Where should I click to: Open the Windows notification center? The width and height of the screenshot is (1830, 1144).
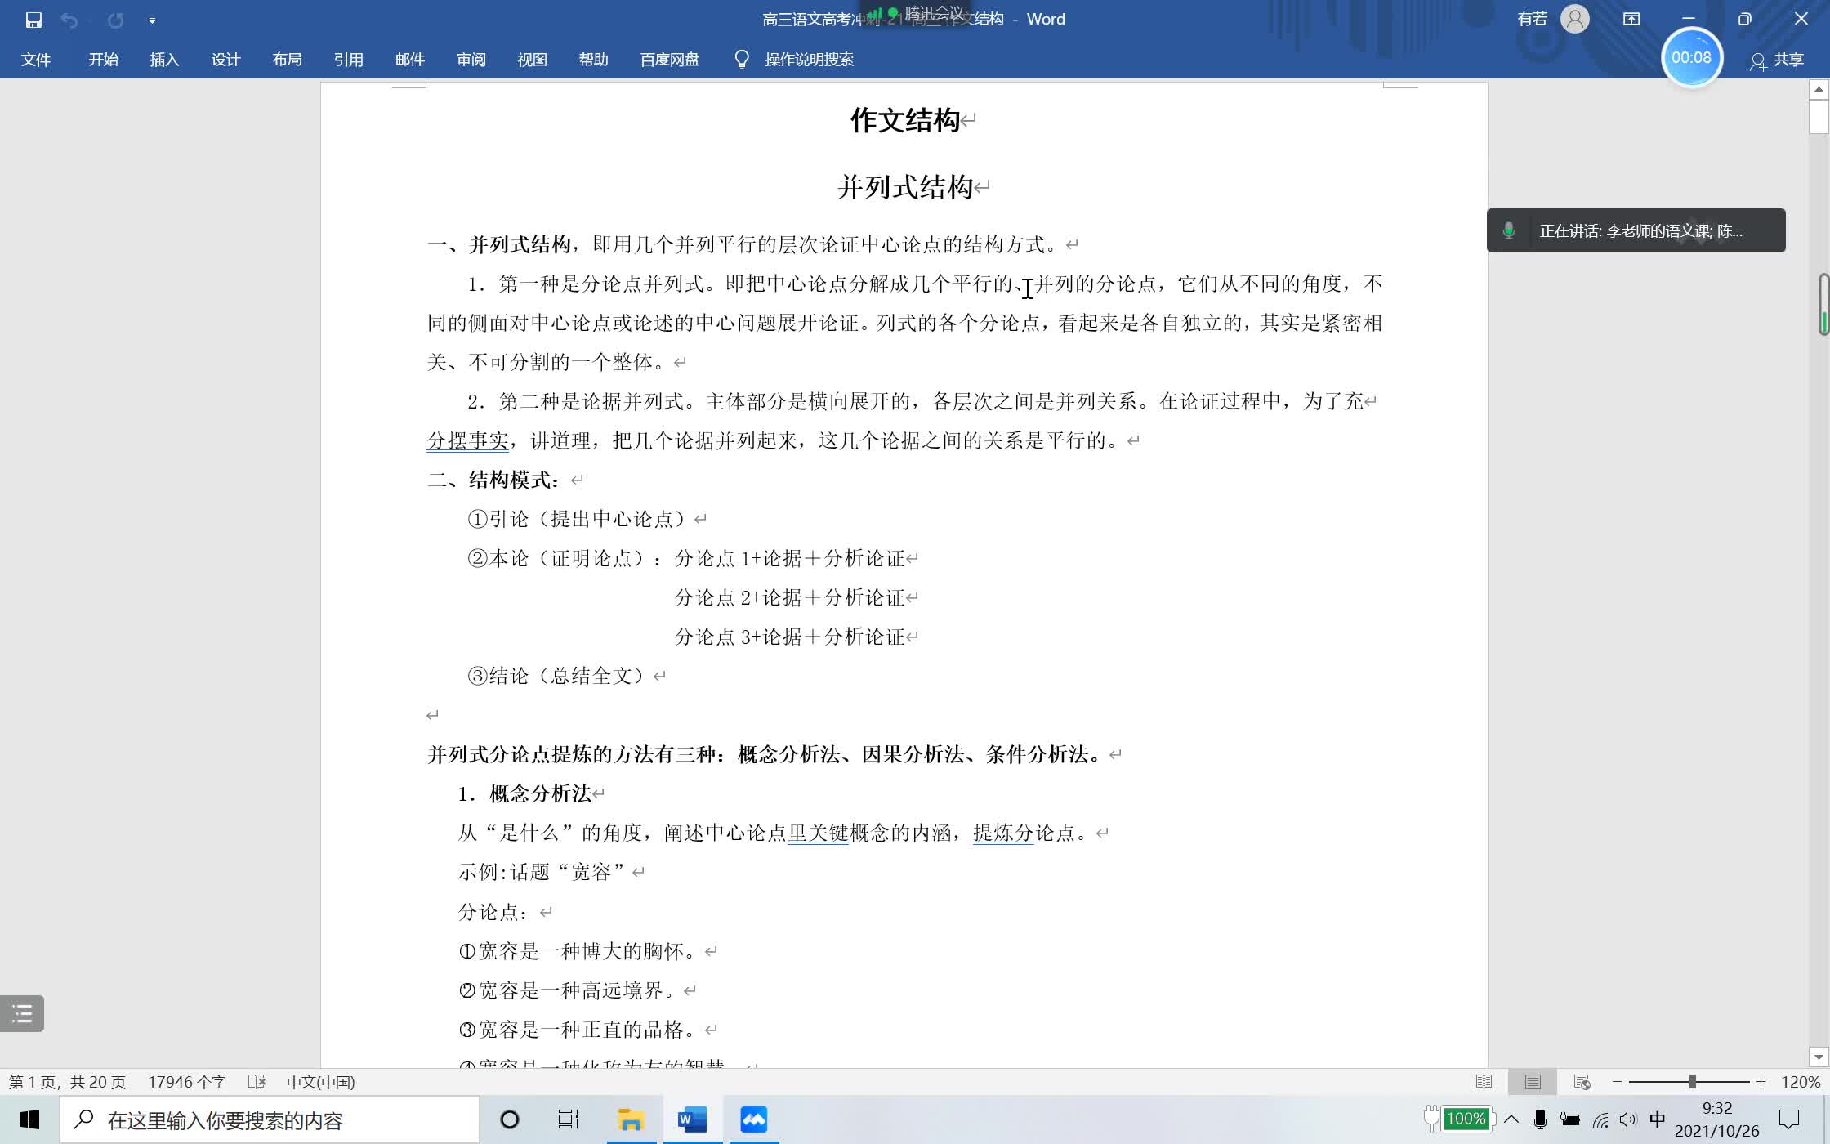coord(1790,1119)
